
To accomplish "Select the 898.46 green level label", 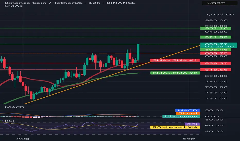I will coord(216,49).
